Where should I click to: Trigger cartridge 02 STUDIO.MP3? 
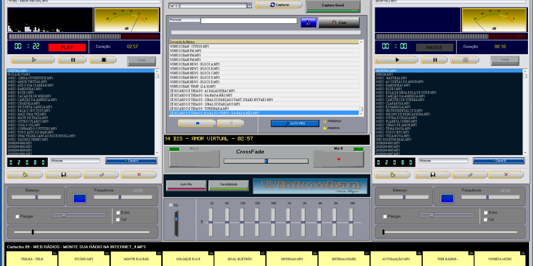[84, 259]
